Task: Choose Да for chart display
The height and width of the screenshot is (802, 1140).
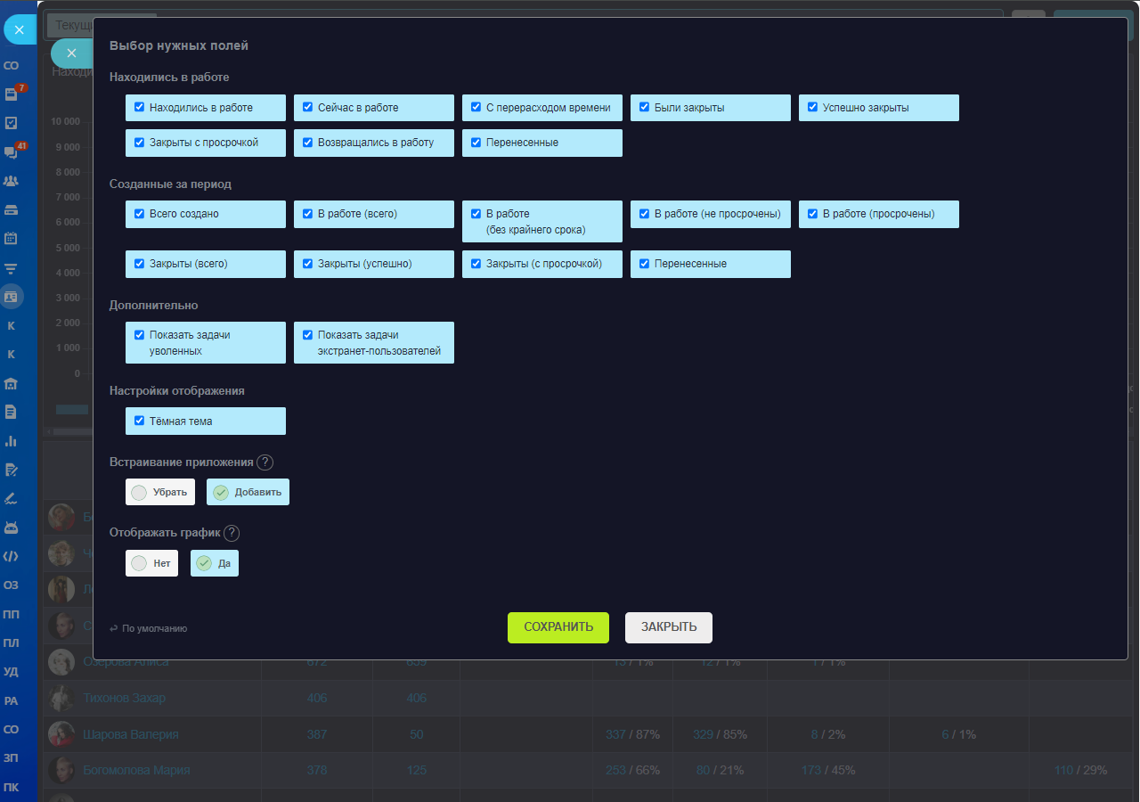Action: tap(215, 563)
